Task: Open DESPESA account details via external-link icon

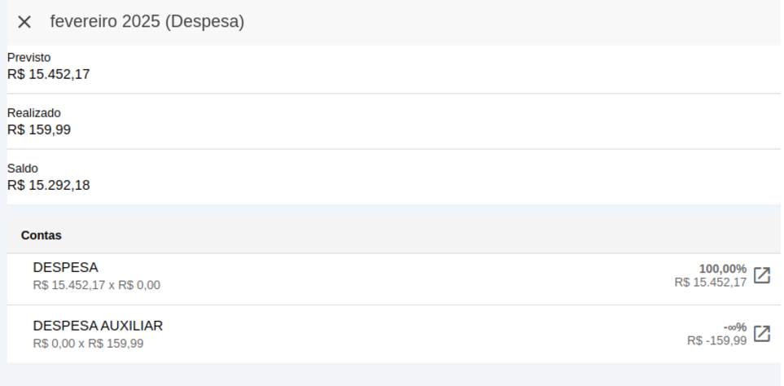Action: 761,275
